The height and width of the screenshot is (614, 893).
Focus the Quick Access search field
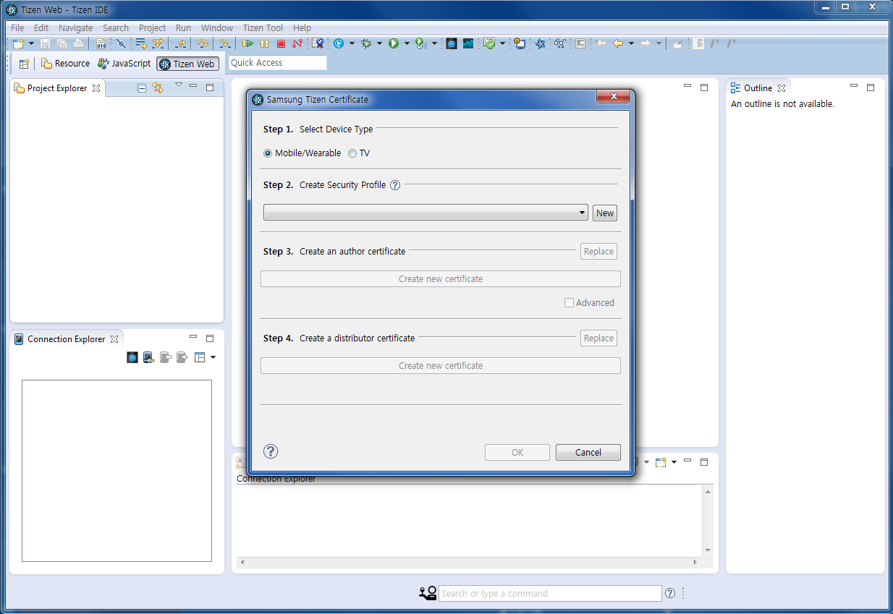[278, 63]
